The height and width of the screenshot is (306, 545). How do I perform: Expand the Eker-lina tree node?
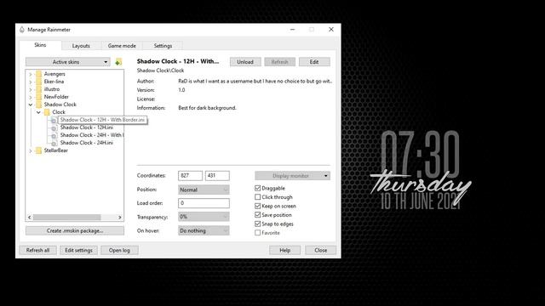point(31,82)
